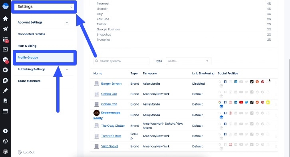Viewport: 290px width, 157px height.
Task: Click Facebook icon in Toronto's Best row
Action: [x=225, y=134]
